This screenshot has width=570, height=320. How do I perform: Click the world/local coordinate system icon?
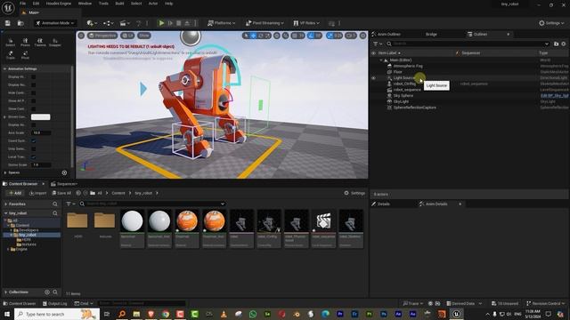pyautogui.click(x=277, y=36)
